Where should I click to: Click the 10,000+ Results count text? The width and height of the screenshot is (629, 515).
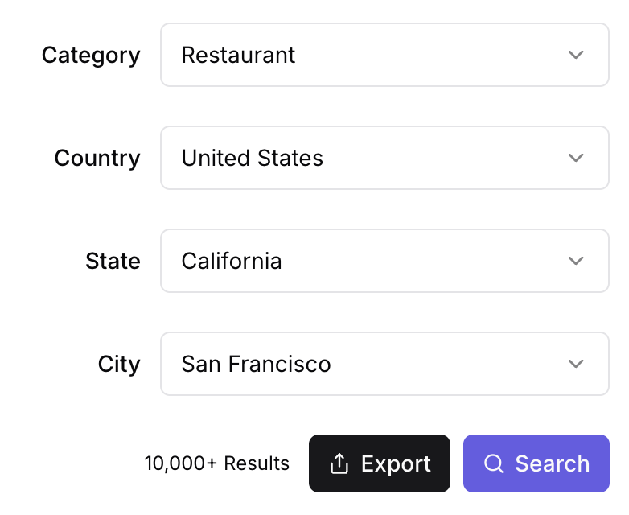coord(217,463)
